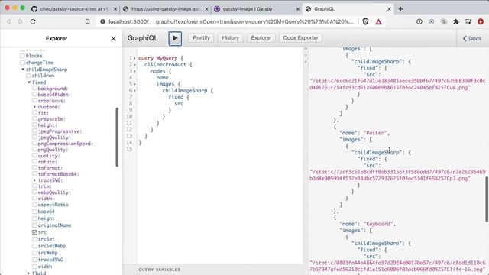Open new browser tab
This screenshot has width=489, height=275.
pos(400,9)
